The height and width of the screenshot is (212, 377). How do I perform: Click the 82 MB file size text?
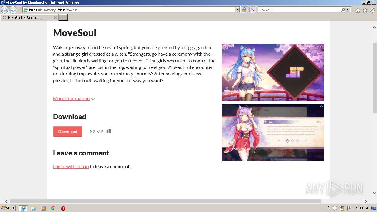click(x=97, y=132)
